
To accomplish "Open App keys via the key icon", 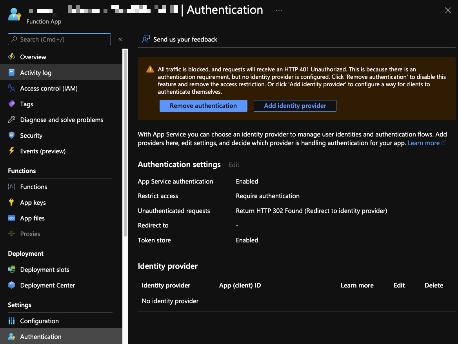I will click(12, 202).
